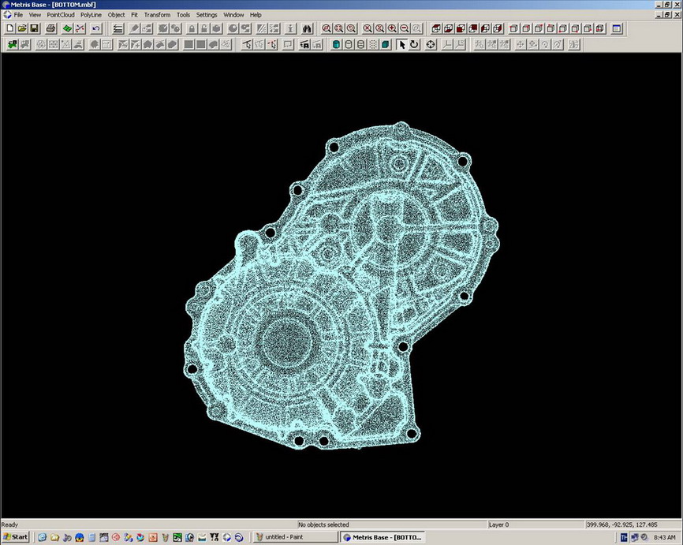Image resolution: width=683 pixels, height=545 pixels.
Task: Select the arrow pointer tool
Action: [401, 44]
